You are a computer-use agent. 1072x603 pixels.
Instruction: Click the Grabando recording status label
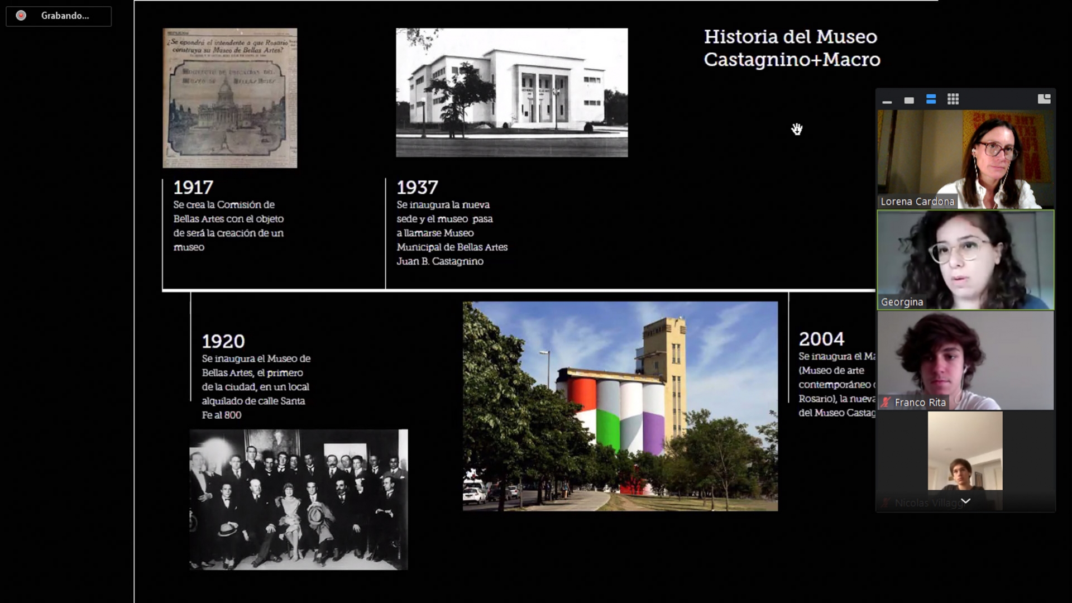(65, 16)
